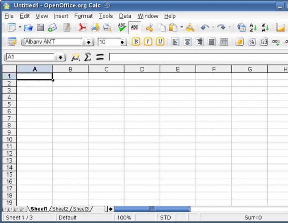Click the New document icon
Image resolution: width=288 pixels, height=223 pixels.
(x=11, y=27)
